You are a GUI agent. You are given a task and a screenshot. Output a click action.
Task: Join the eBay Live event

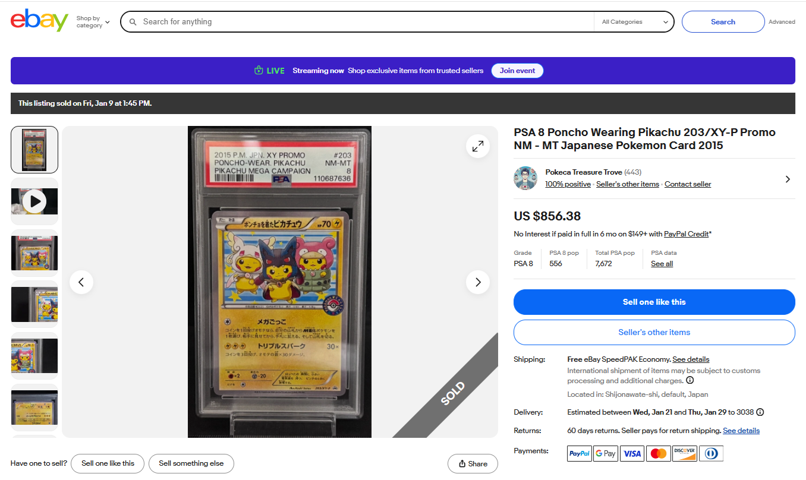point(517,71)
